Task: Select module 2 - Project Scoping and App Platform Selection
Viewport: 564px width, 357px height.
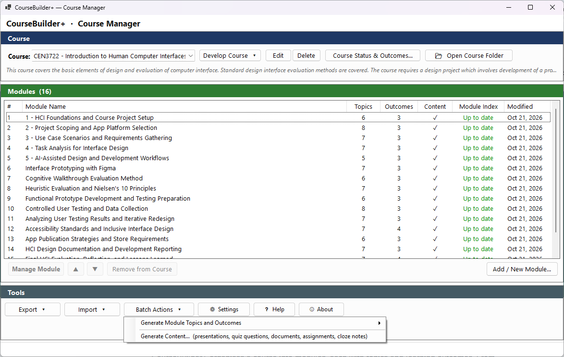Action: pos(278,127)
